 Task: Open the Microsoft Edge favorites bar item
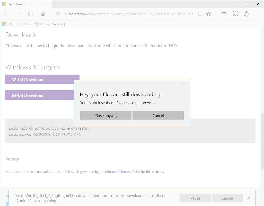(17, 24)
